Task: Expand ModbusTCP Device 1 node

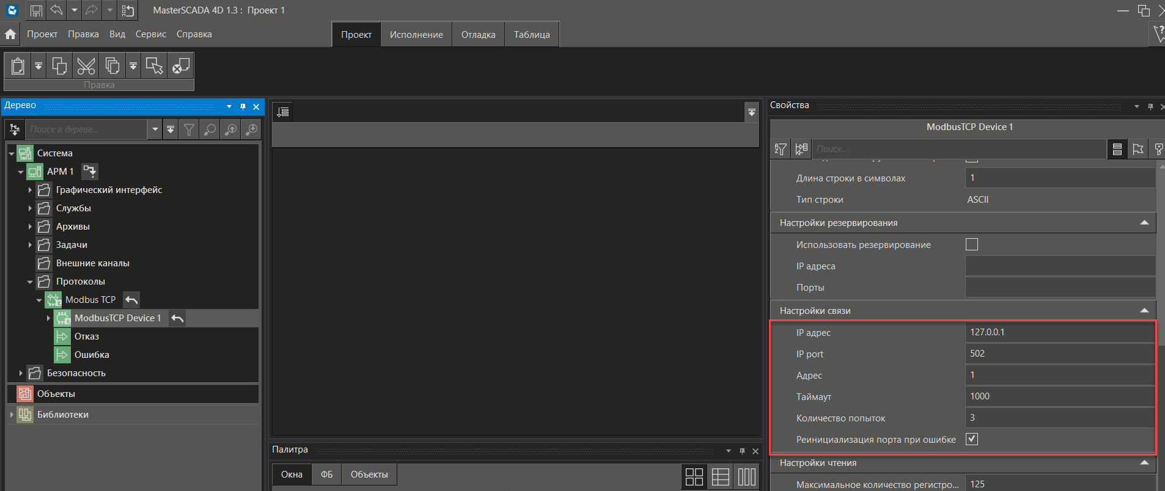Action: [x=48, y=318]
